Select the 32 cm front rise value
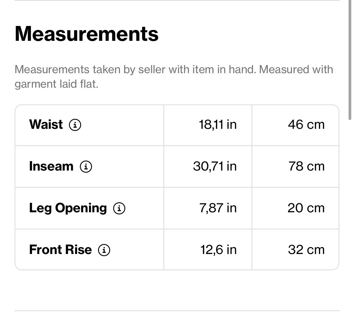354x316 pixels. click(x=306, y=250)
